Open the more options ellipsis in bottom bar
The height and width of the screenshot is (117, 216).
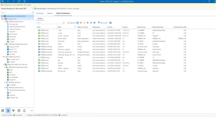click(x=32, y=111)
